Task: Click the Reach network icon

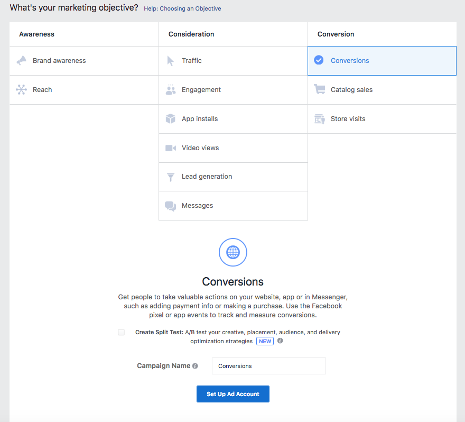Action: tap(21, 89)
